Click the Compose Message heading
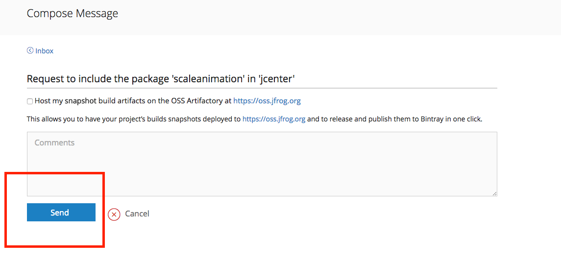This screenshot has width=561, height=262. [x=73, y=14]
